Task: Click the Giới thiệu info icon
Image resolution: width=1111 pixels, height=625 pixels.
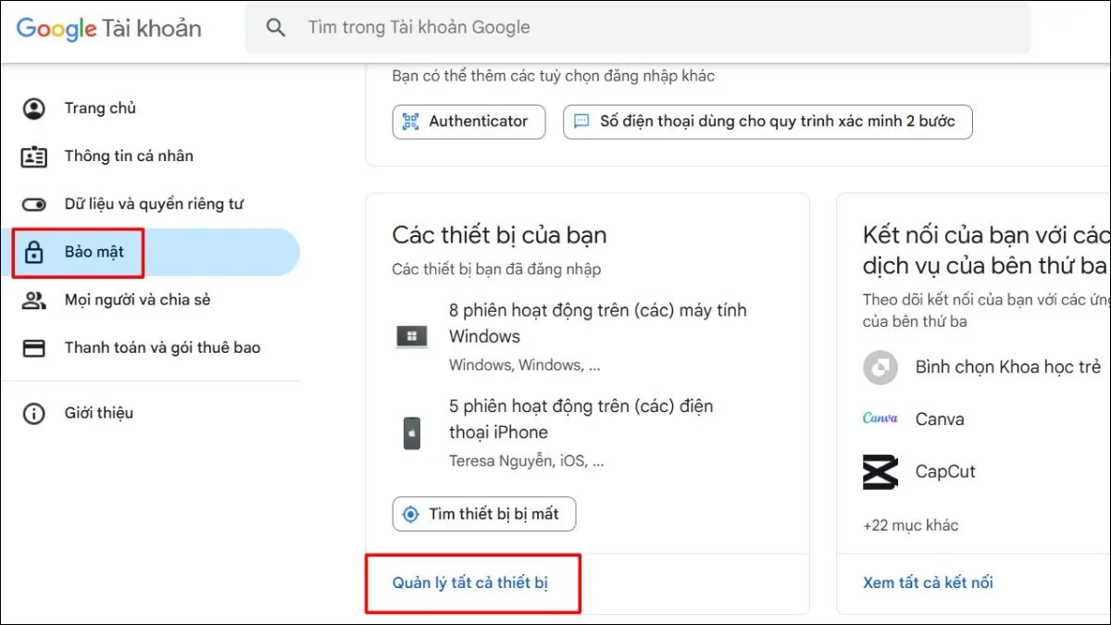Action: 34,413
